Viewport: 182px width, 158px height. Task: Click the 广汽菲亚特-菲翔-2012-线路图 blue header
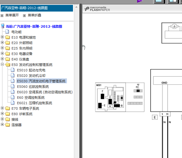[x=37, y=8]
